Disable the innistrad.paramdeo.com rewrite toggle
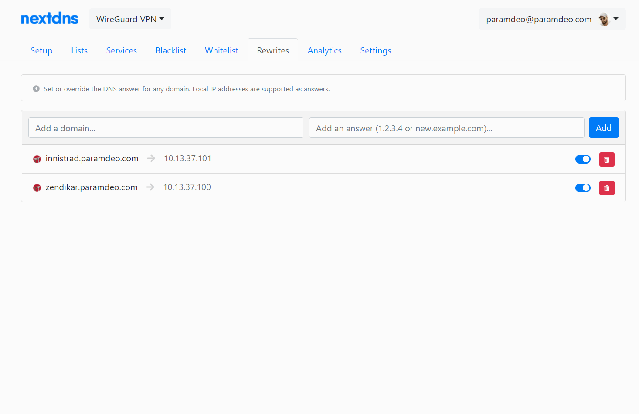The height and width of the screenshot is (414, 639). click(583, 159)
